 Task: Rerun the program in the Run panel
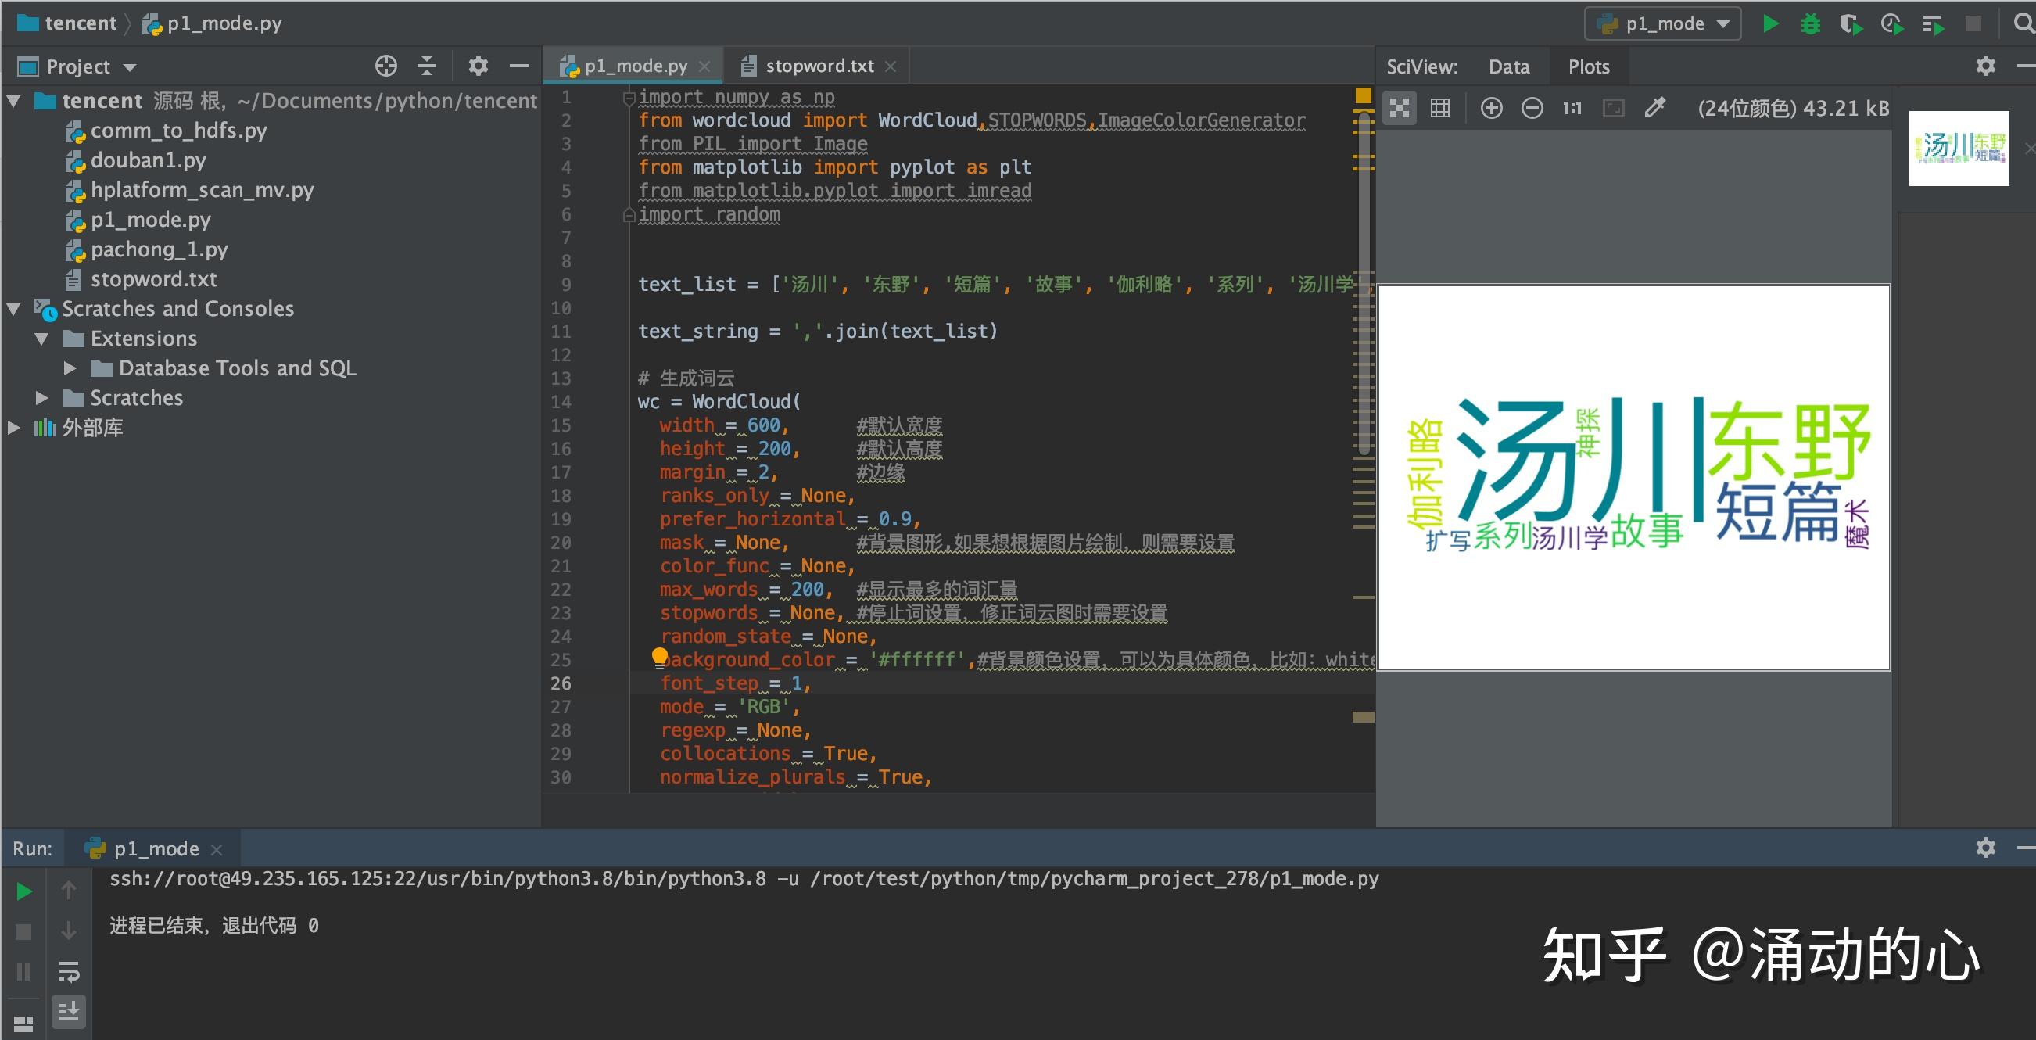click(x=23, y=891)
